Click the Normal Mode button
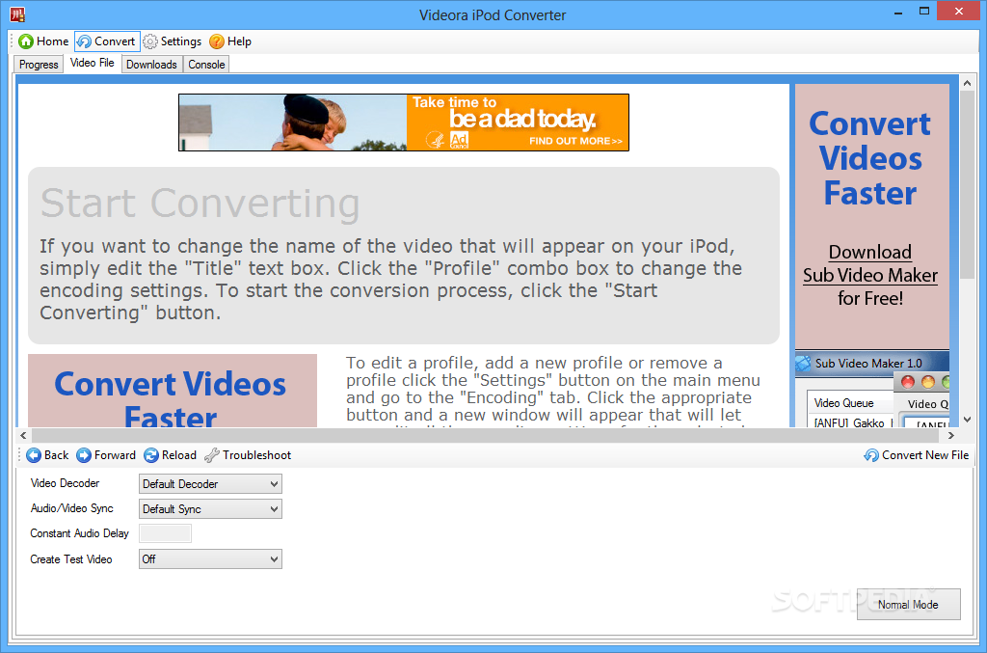The image size is (987, 653). pyautogui.click(x=908, y=605)
